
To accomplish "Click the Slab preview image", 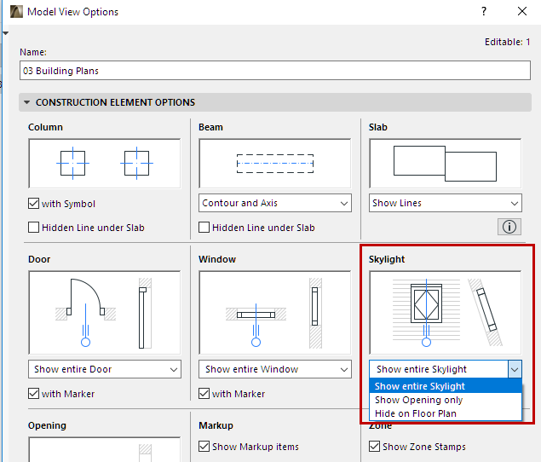I will click(445, 164).
